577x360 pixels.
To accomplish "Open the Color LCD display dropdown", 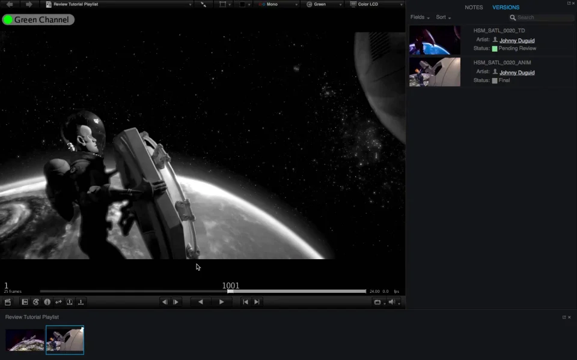I will (x=376, y=4).
